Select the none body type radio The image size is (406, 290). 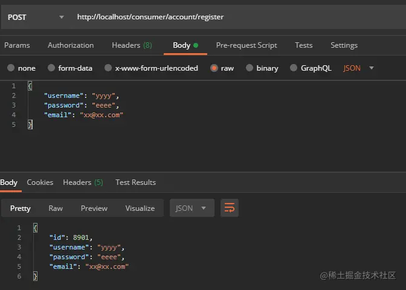pos(11,68)
